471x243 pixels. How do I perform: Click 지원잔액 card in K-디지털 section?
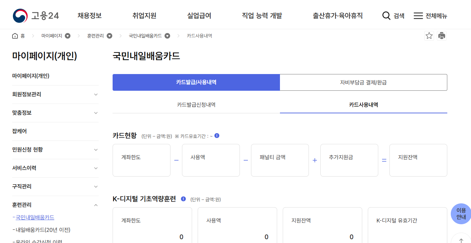coord(322,225)
